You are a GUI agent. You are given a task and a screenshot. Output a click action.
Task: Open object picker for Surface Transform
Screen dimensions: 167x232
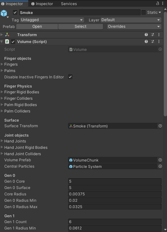[160, 126]
